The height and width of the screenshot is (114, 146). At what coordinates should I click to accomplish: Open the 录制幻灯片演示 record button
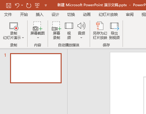pyautogui.click(x=14, y=31)
